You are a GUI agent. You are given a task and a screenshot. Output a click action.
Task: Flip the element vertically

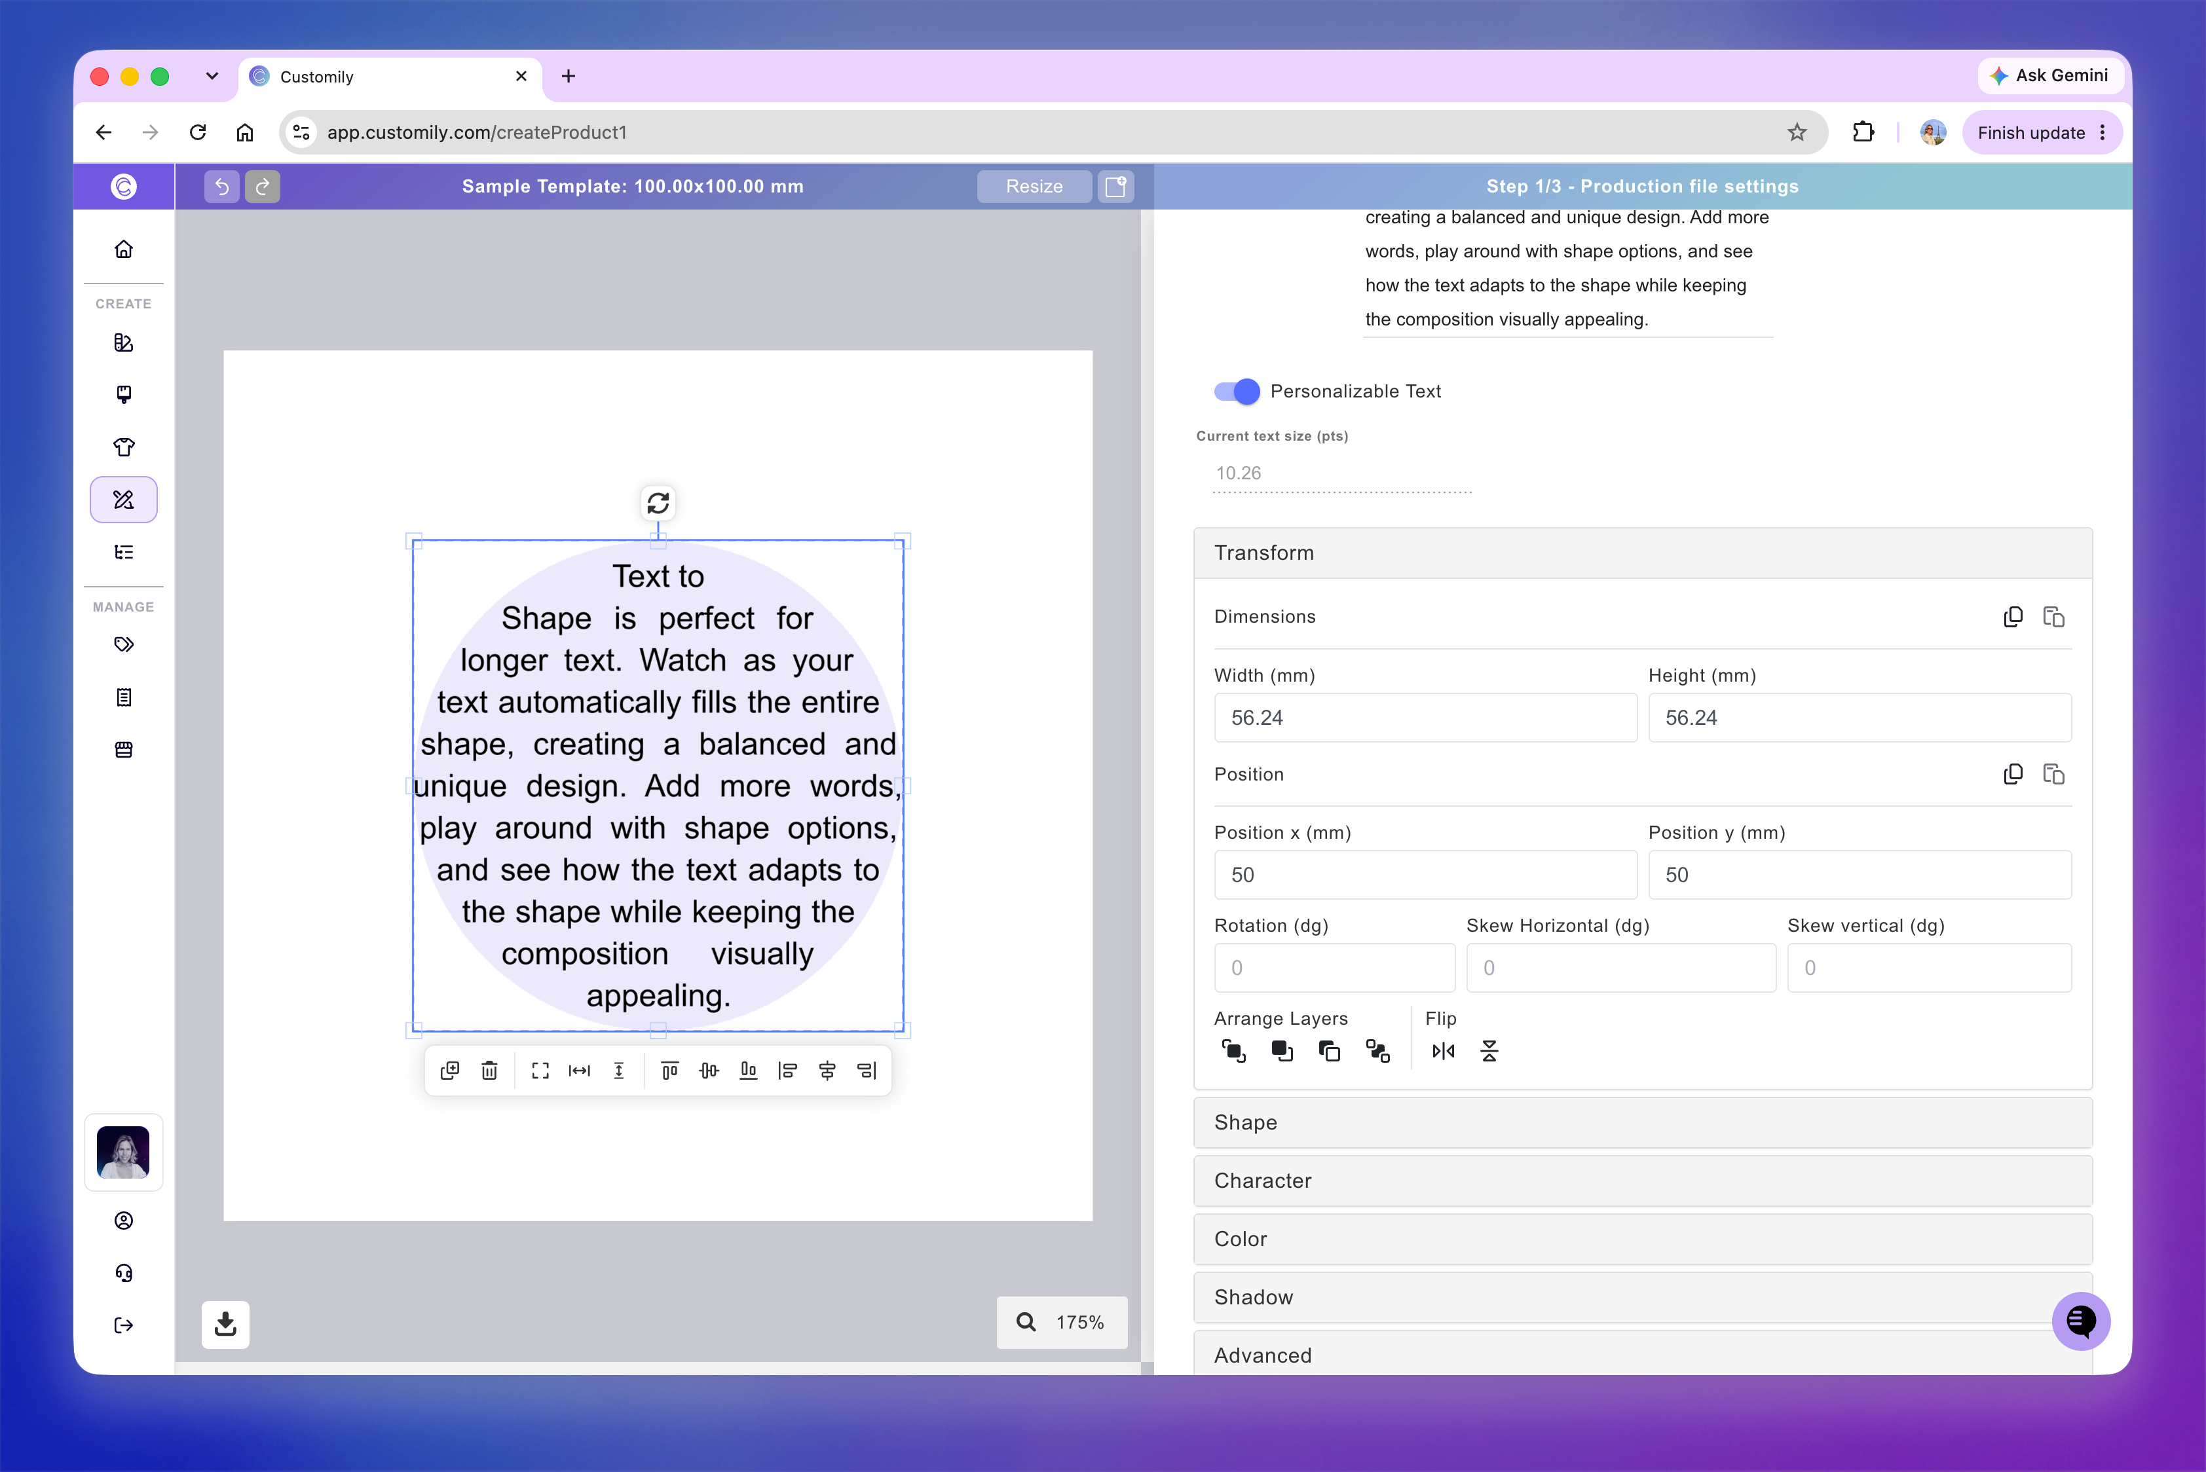click(x=1489, y=1052)
